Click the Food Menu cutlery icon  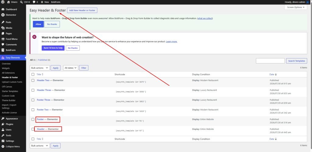pos(3,39)
